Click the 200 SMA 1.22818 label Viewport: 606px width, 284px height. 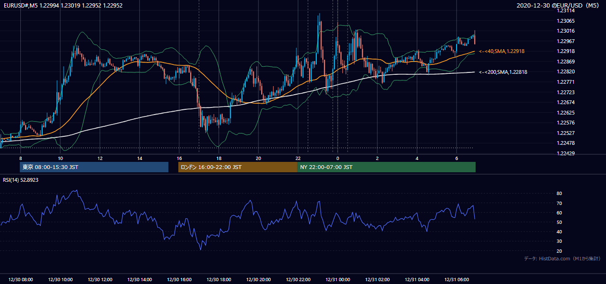click(503, 72)
